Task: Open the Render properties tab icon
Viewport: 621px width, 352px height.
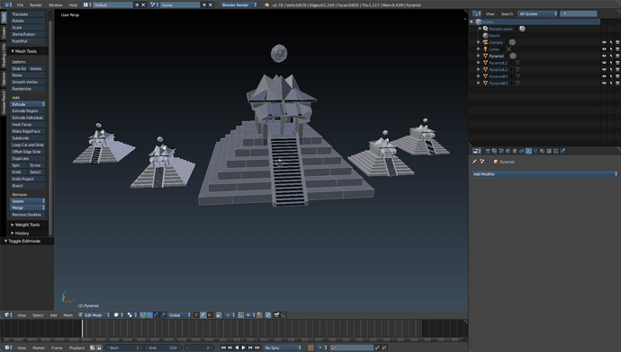Action: tap(488, 151)
